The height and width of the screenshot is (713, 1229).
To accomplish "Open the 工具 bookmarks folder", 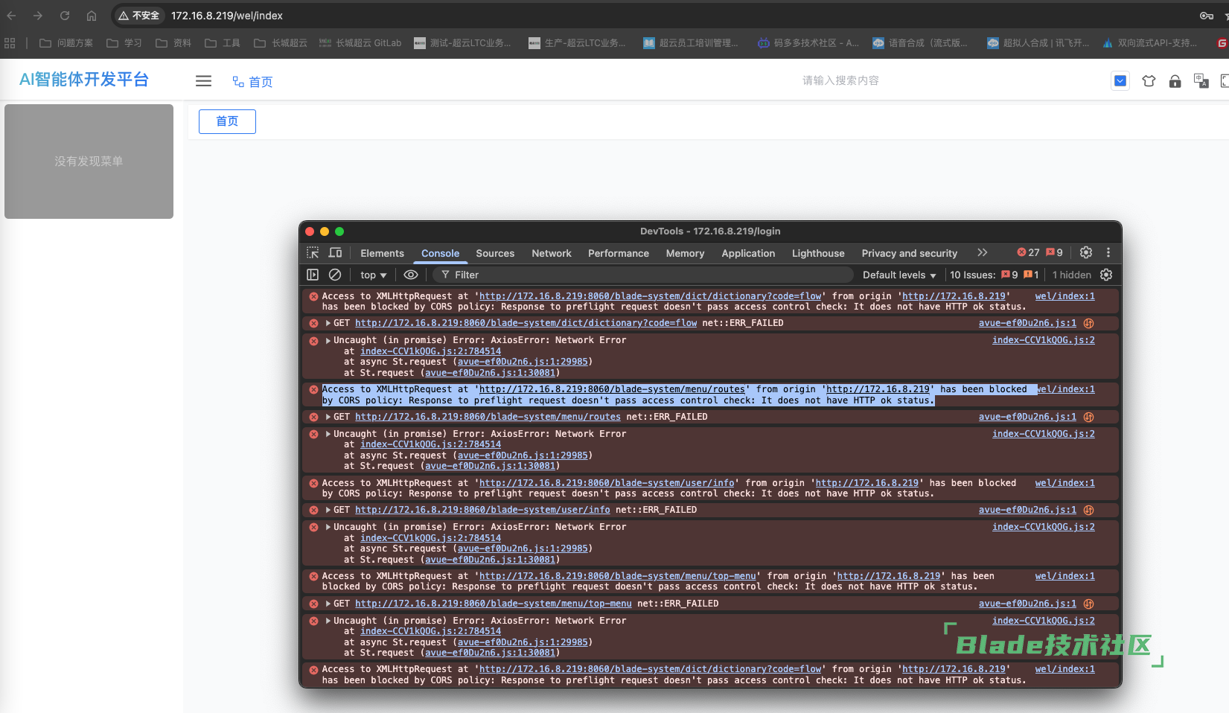I will [x=223, y=43].
